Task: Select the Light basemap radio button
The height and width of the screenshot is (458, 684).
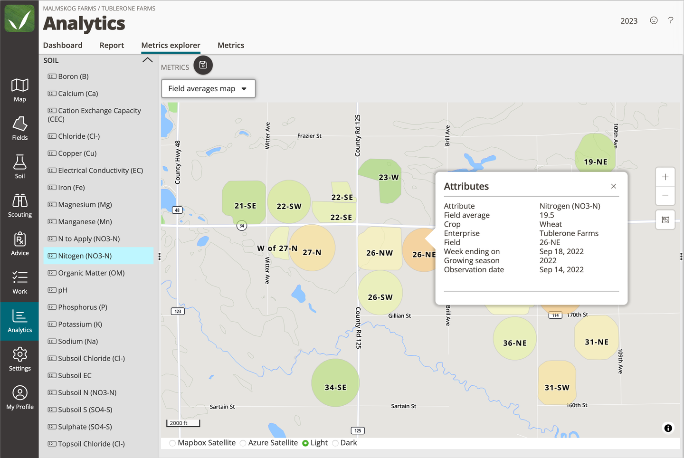Action: coord(306,442)
